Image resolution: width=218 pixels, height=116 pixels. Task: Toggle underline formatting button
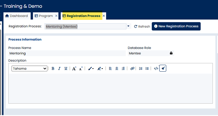[66, 69]
